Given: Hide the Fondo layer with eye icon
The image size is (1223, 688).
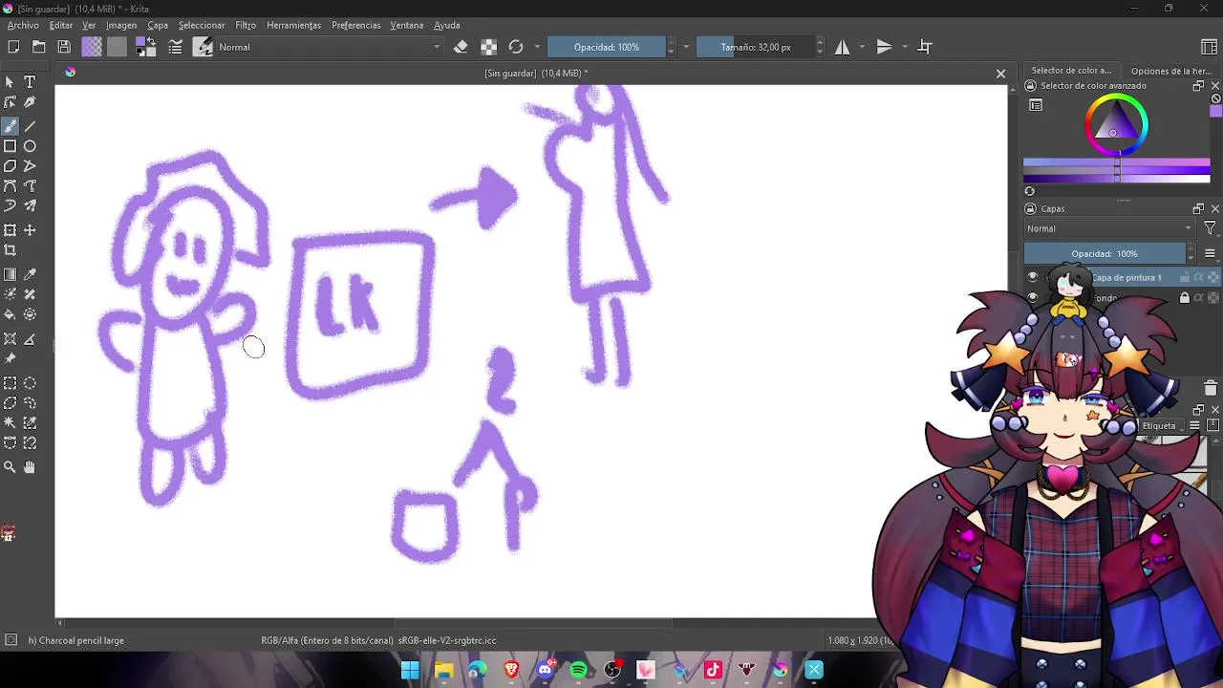Looking at the screenshot, I should 1032,298.
